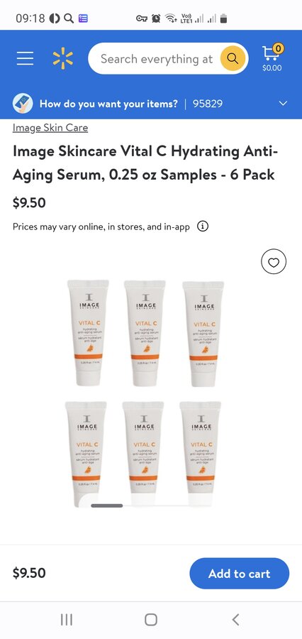Open the Android recent apps button
Screen dimensions: 302x639
67,620
